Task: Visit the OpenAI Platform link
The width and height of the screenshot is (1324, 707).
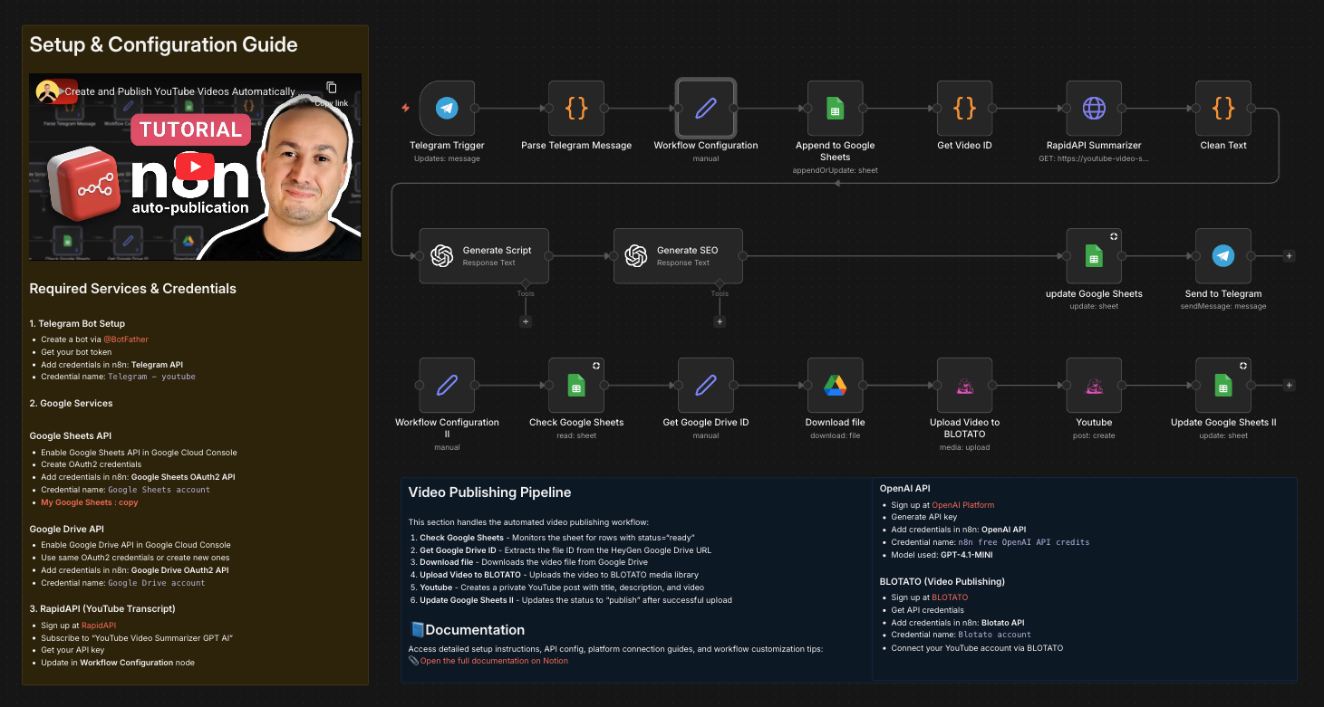Action: point(964,504)
